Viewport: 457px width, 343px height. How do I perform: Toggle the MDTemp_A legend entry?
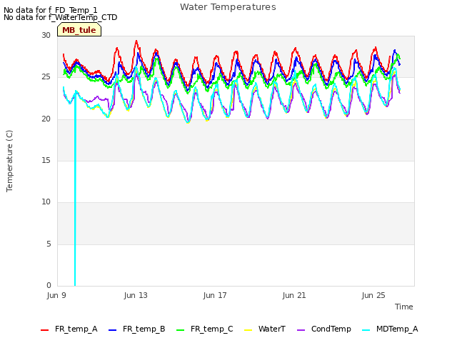[390, 329]
